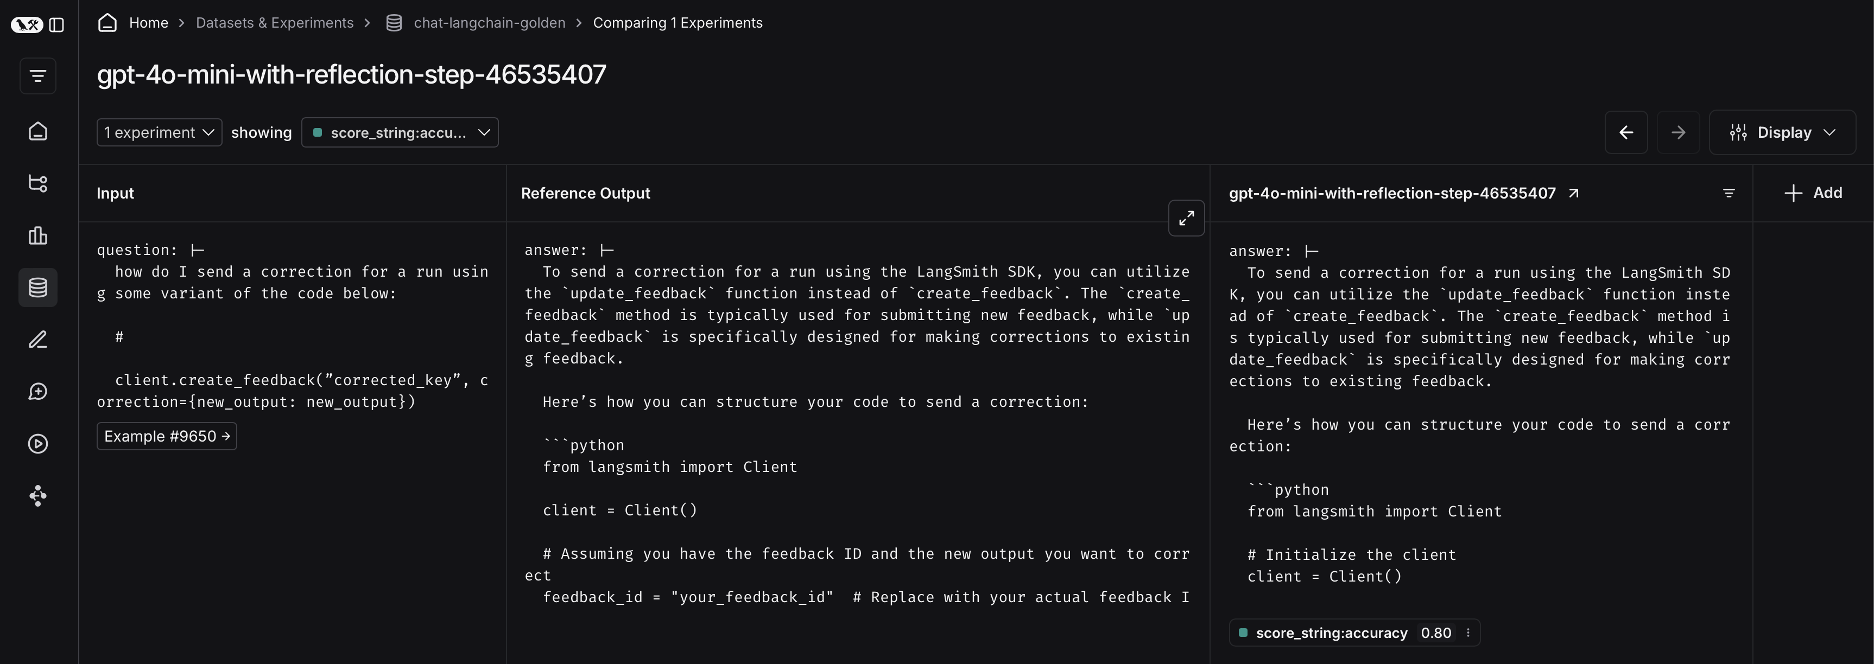Open the tracing projects sidebar icon
Image resolution: width=1874 pixels, height=664 pixels.
coord(38,183)
